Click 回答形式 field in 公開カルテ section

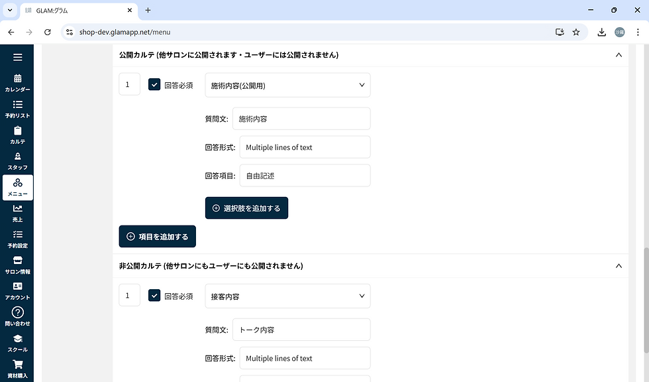305,147
